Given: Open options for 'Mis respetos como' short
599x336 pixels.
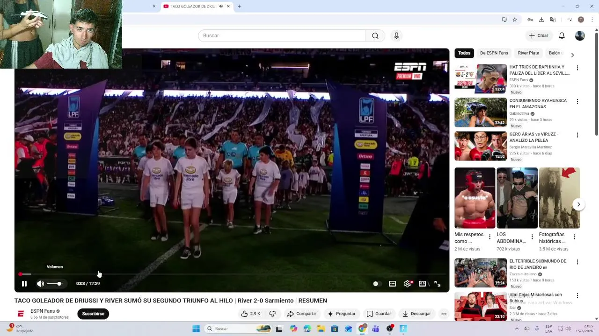Looking at the screenshot, I should pos(490,237).
